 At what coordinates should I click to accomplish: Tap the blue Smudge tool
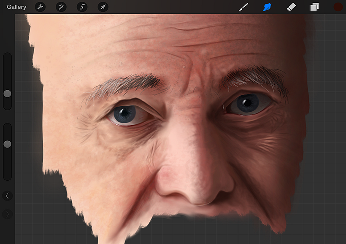point(267,7)
